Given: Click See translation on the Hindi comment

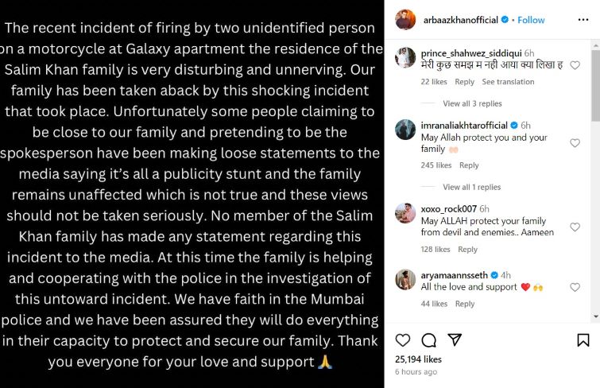Looking at the screenshot, I should pyautogui.click(x=508, y=82).
